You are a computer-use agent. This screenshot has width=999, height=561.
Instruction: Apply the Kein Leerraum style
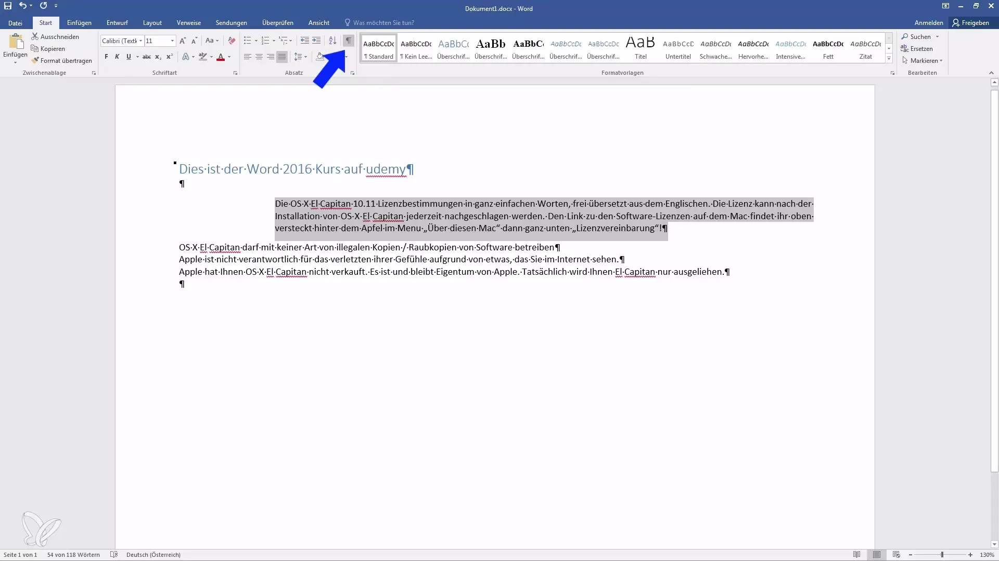coord(416,48)
